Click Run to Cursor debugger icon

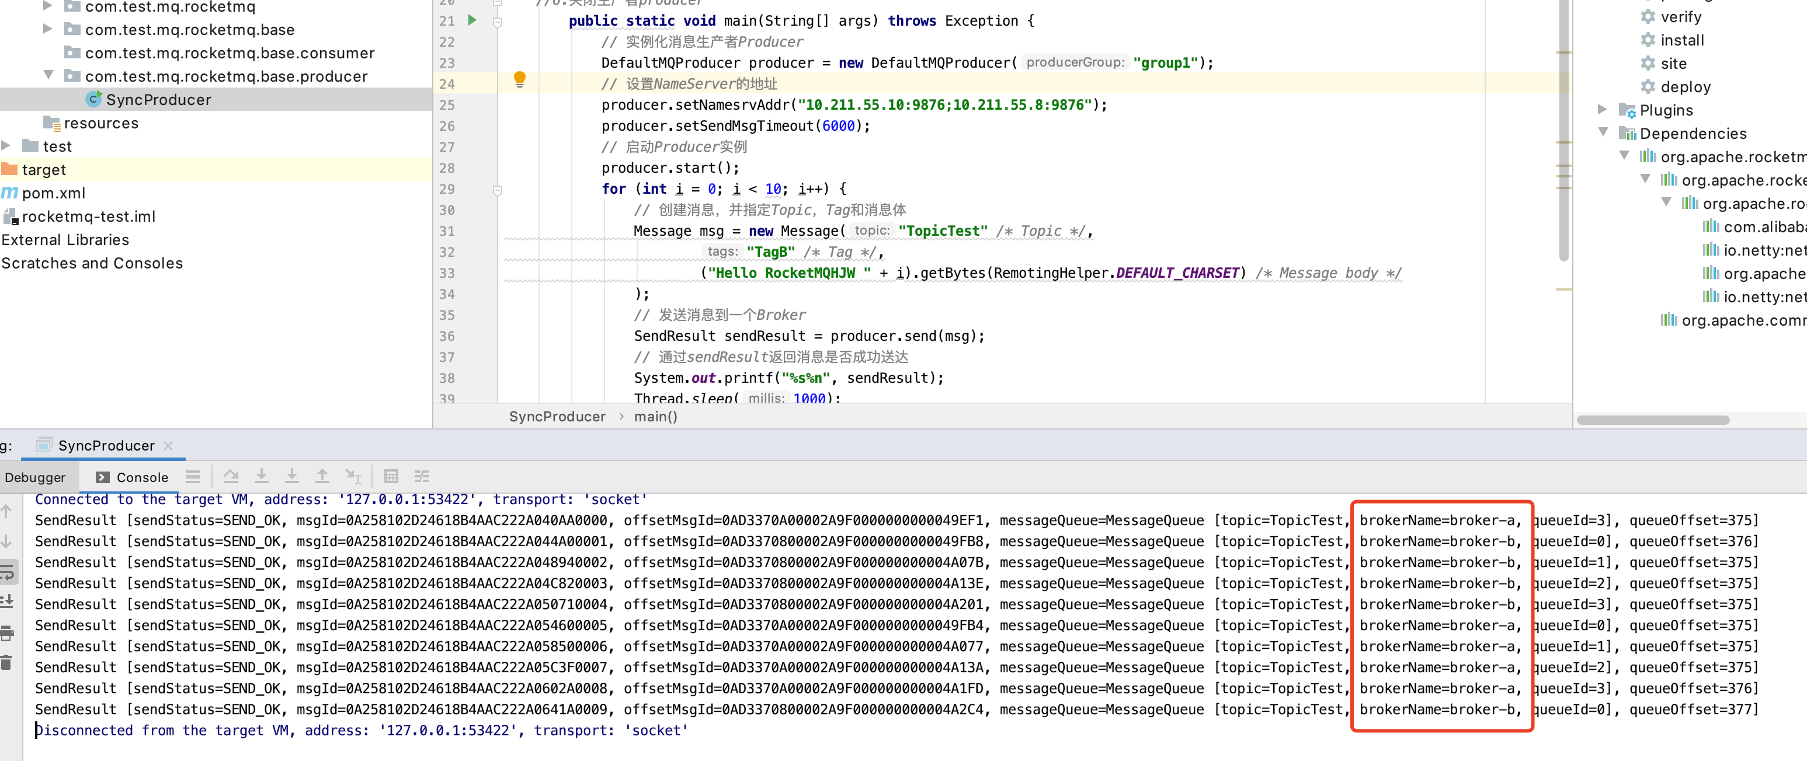pyautogui.click(x=353, y=477)
